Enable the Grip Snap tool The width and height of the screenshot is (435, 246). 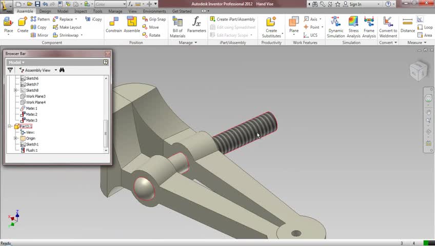pyautogui.click(x=154, y=19)
